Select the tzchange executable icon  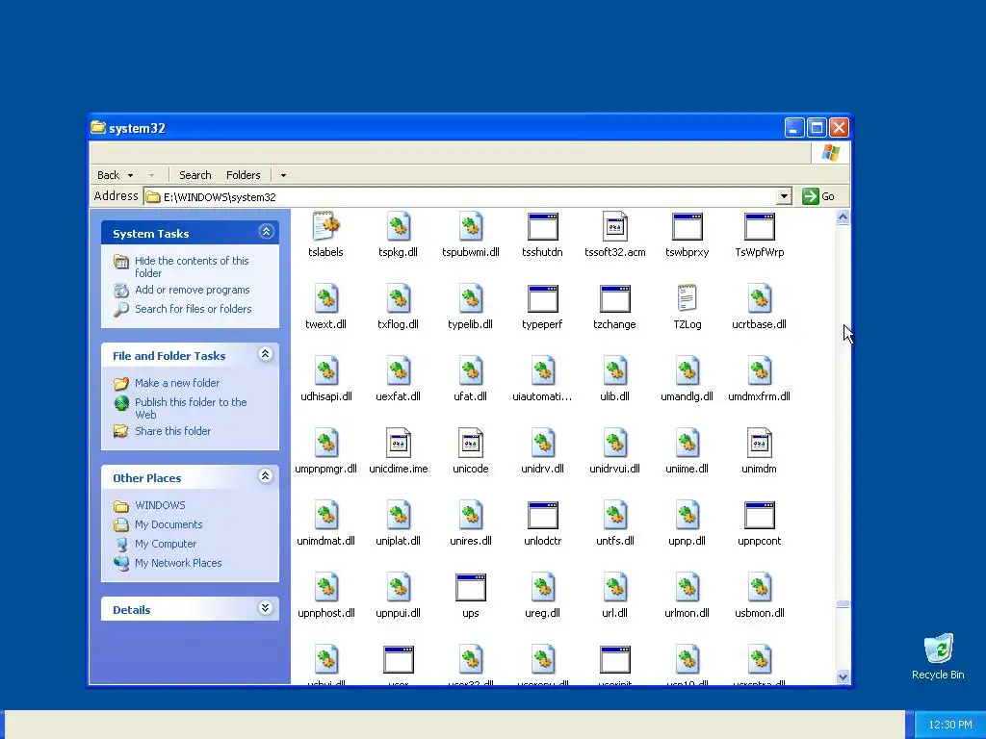pyautogui.click(x=615, y=298)
